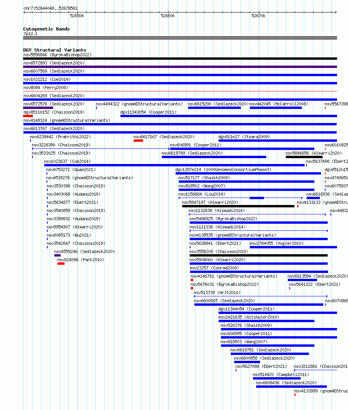Click the black nsv5846656 variant bar
This screenshot has height=410, width=348.
pos(304,157)
